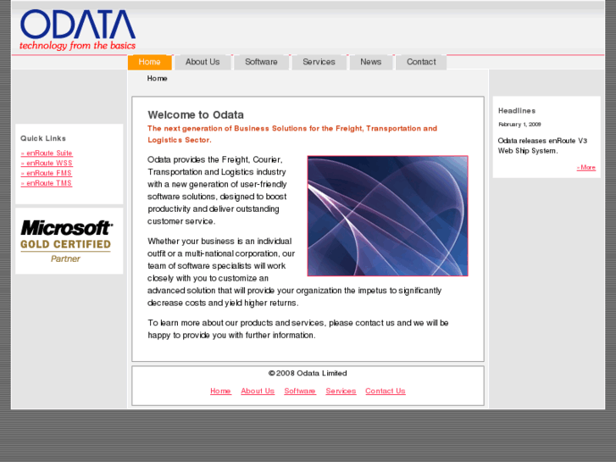Click the technology from the basics slogan
The width and height of the screenshot is (616, 462).
(77, 46)
